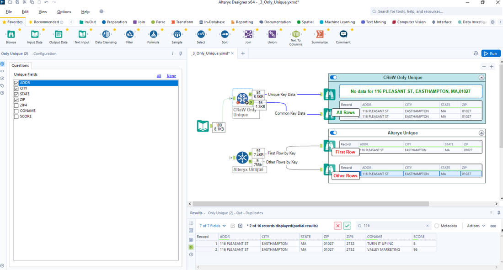503x270 pixels.
Task: Choose the Formula tool
Action: pyautogui.click(x=153, y=34)
